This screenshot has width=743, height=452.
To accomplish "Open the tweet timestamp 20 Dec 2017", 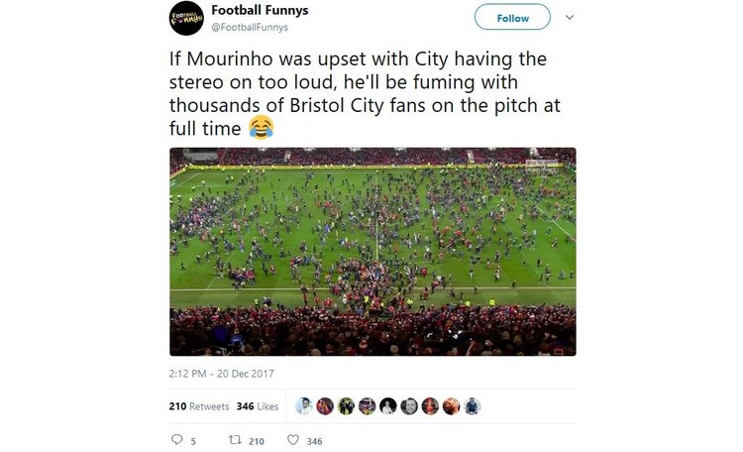I will click(x=221, y=374).
